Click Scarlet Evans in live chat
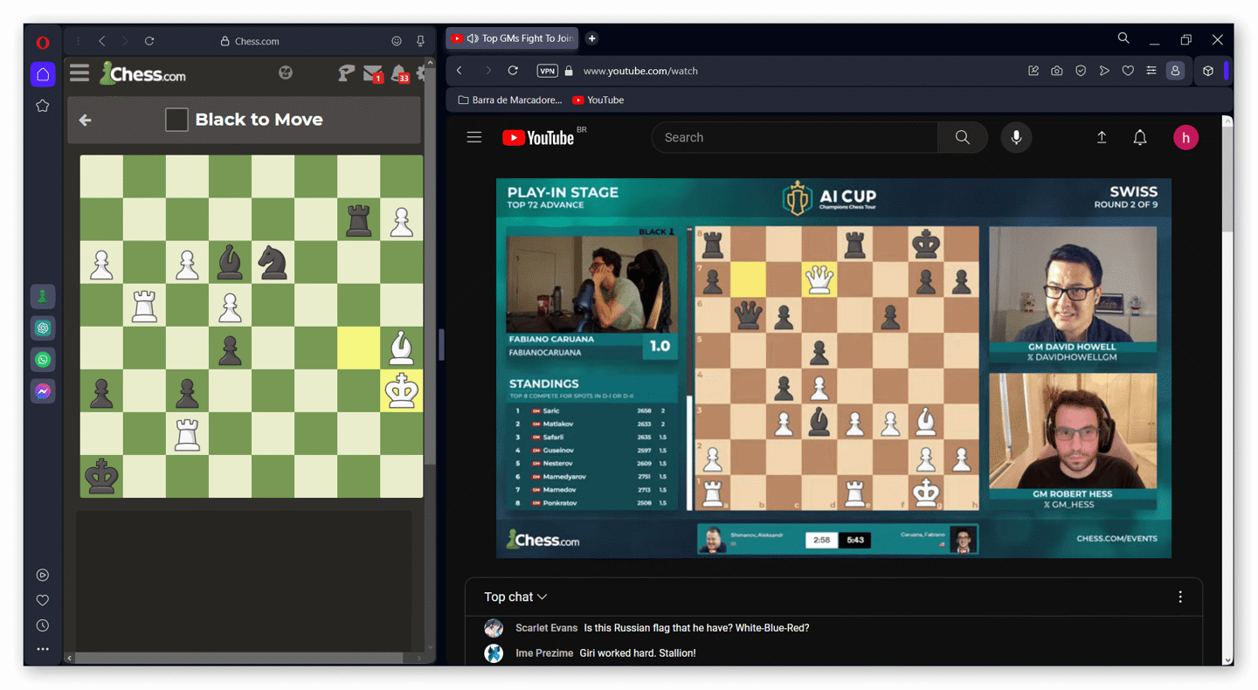This screenshot has height=690, width=1258. pyautogui.click(x=545, y=628)
